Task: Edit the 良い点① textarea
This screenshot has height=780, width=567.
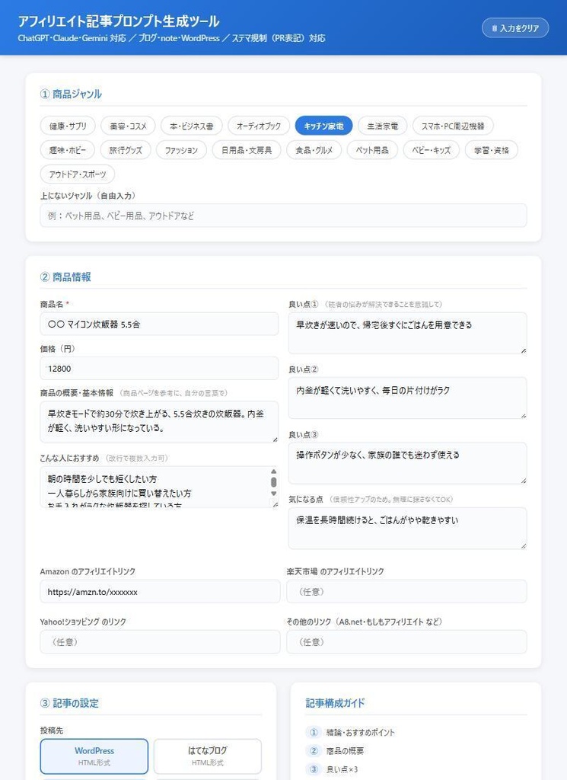Action: coord(407,333)
